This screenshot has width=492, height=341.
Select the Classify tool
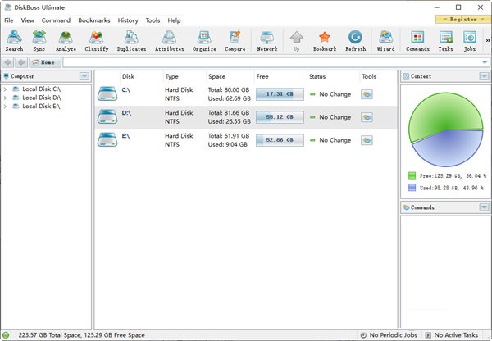(97, 41)
